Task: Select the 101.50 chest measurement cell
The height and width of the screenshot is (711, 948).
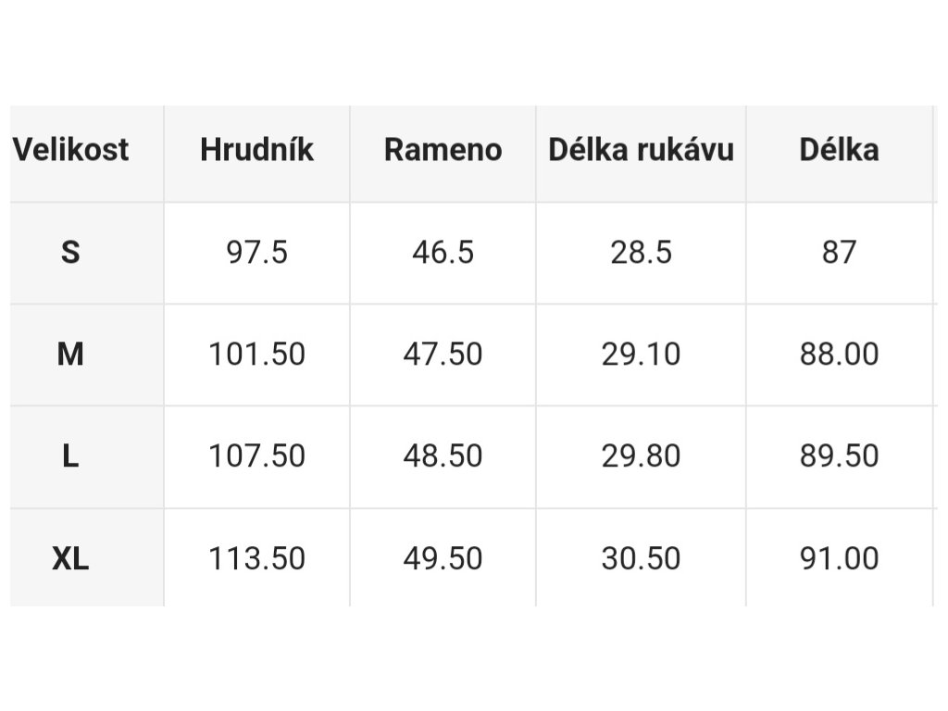Action: click(x=257, y=354)
